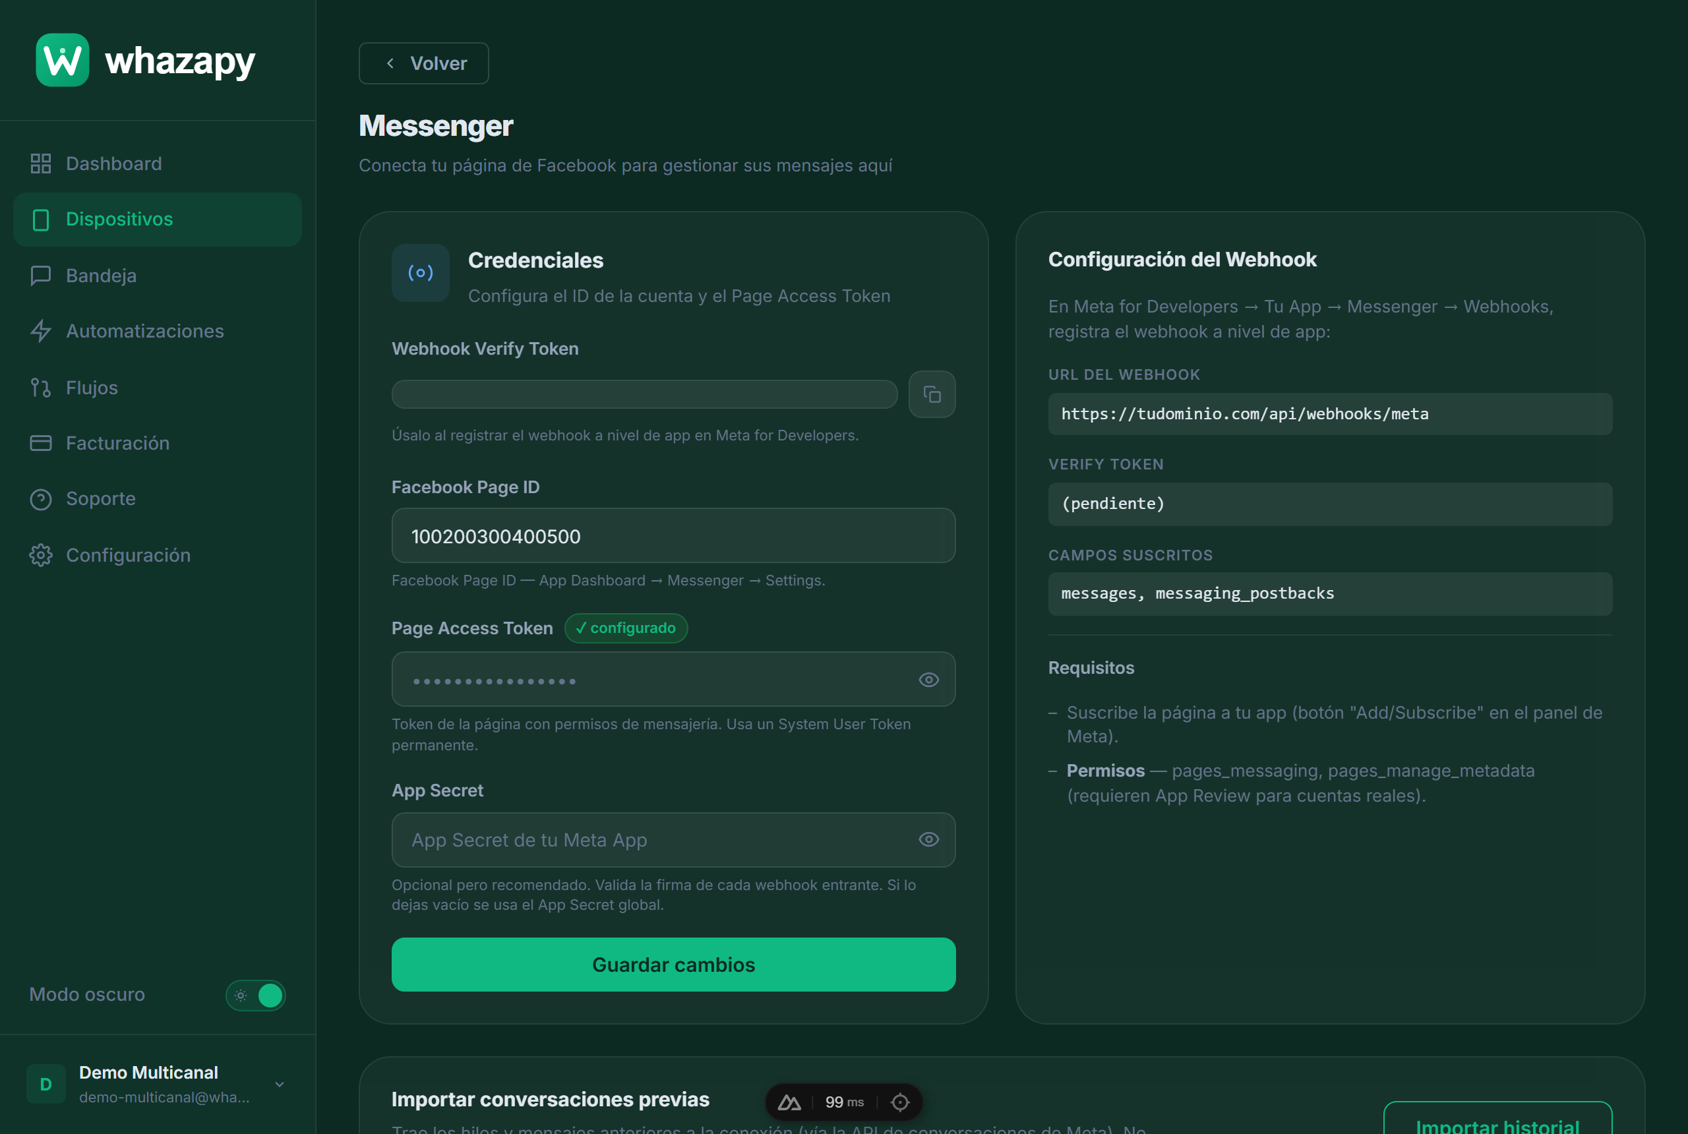1688x1134 pixels.
Task: Click the Configuración del Webhook heading
Action: point(1182,260)
